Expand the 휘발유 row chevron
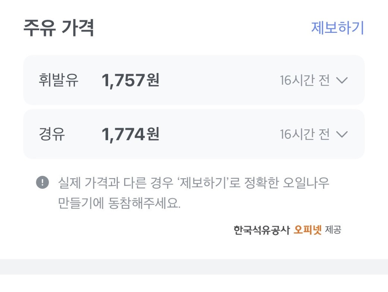 342,80
